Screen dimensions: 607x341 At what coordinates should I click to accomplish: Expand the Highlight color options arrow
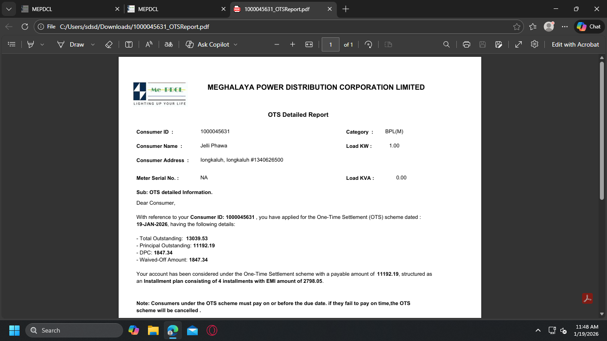tap(42, 44)
